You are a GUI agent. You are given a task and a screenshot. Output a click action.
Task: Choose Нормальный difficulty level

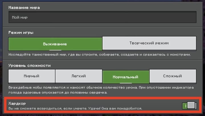[126, 77]
